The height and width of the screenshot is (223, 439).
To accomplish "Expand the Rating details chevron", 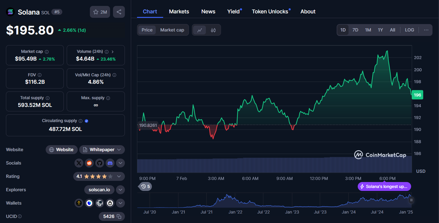I will click(x=119, y=176).
